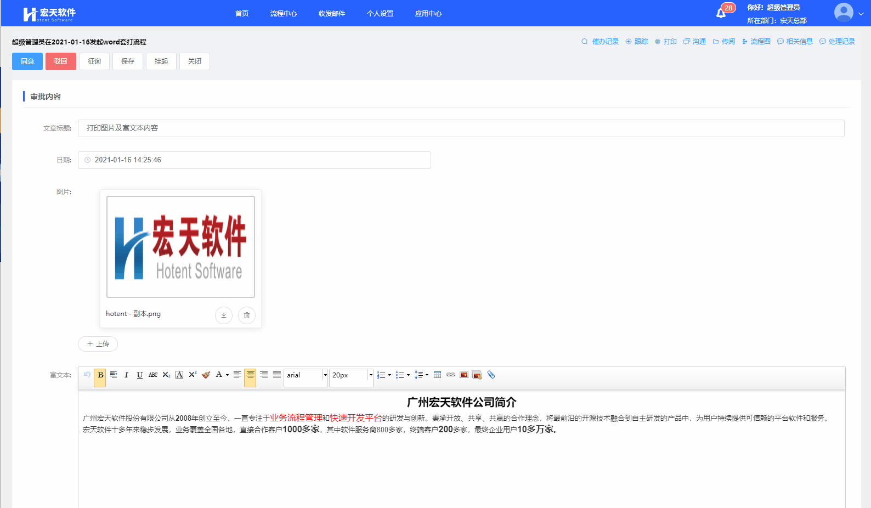The width and height of the screenshot is (871, 508).
Task: Click the 沟通 communicate link
Action: tap(694, 42)
